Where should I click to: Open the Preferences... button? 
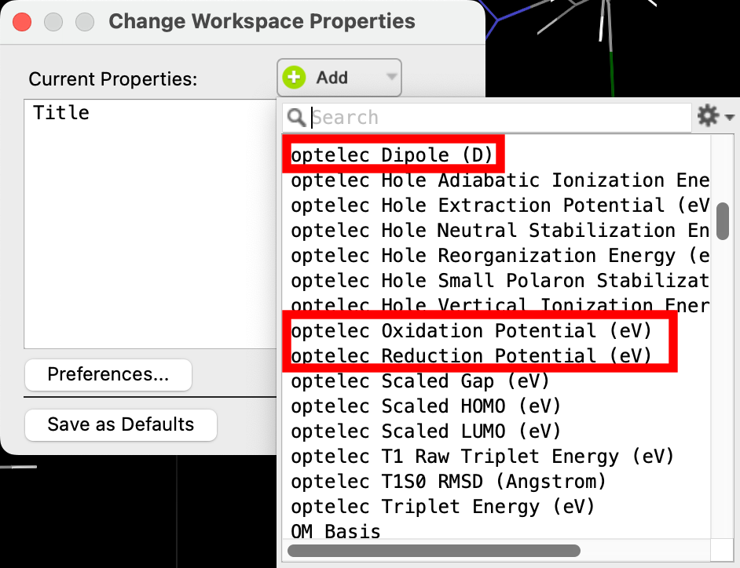tap(108, 375)
